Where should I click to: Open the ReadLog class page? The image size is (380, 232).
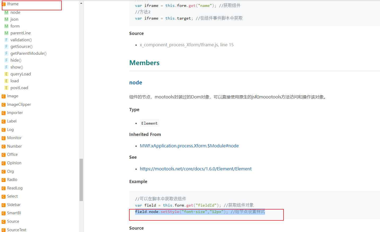[15, 188]
